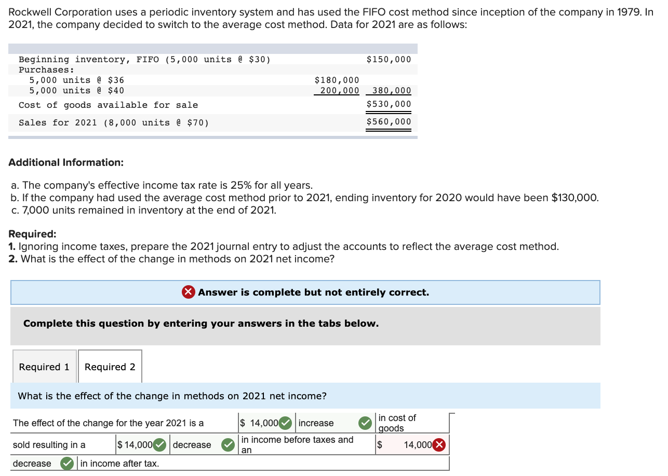Viewport: 668px width, 476px height.
Task: Click the $150,000 beginning inventory value
Action: (x=389, y=59)
